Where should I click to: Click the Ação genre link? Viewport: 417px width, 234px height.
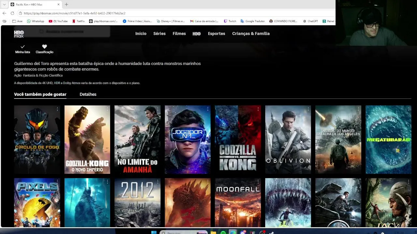click(18, 75)
